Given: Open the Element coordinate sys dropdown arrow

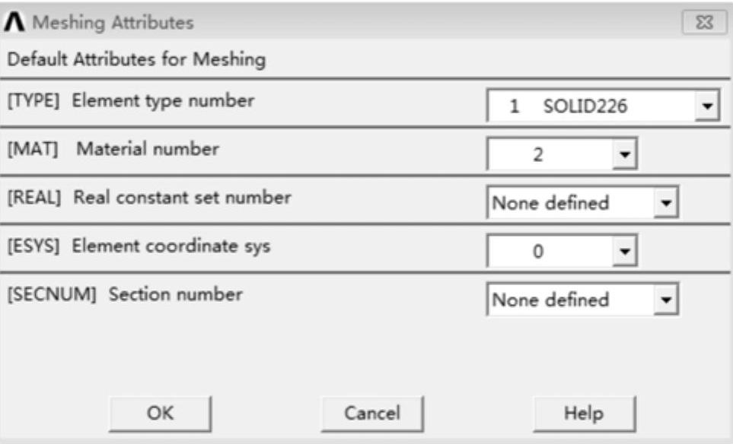Looking at the screenshot, I should [626, 252].
